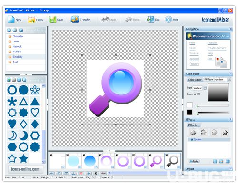238x187 pixels.
Task: Open the Fill Type dropdown
Action: click(x=229, y=79)
